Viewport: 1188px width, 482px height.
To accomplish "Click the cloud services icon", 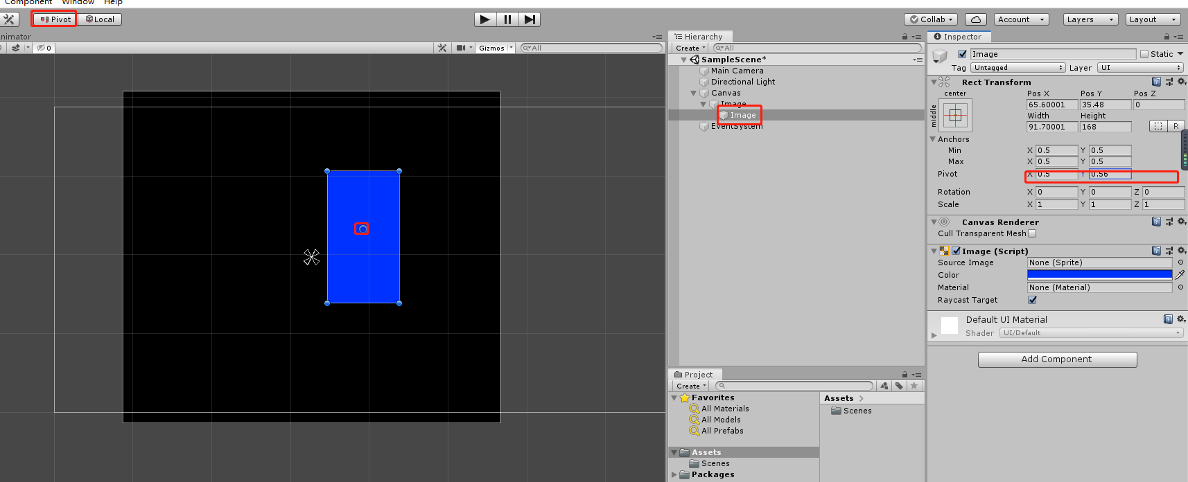I will tap(975, 19).
